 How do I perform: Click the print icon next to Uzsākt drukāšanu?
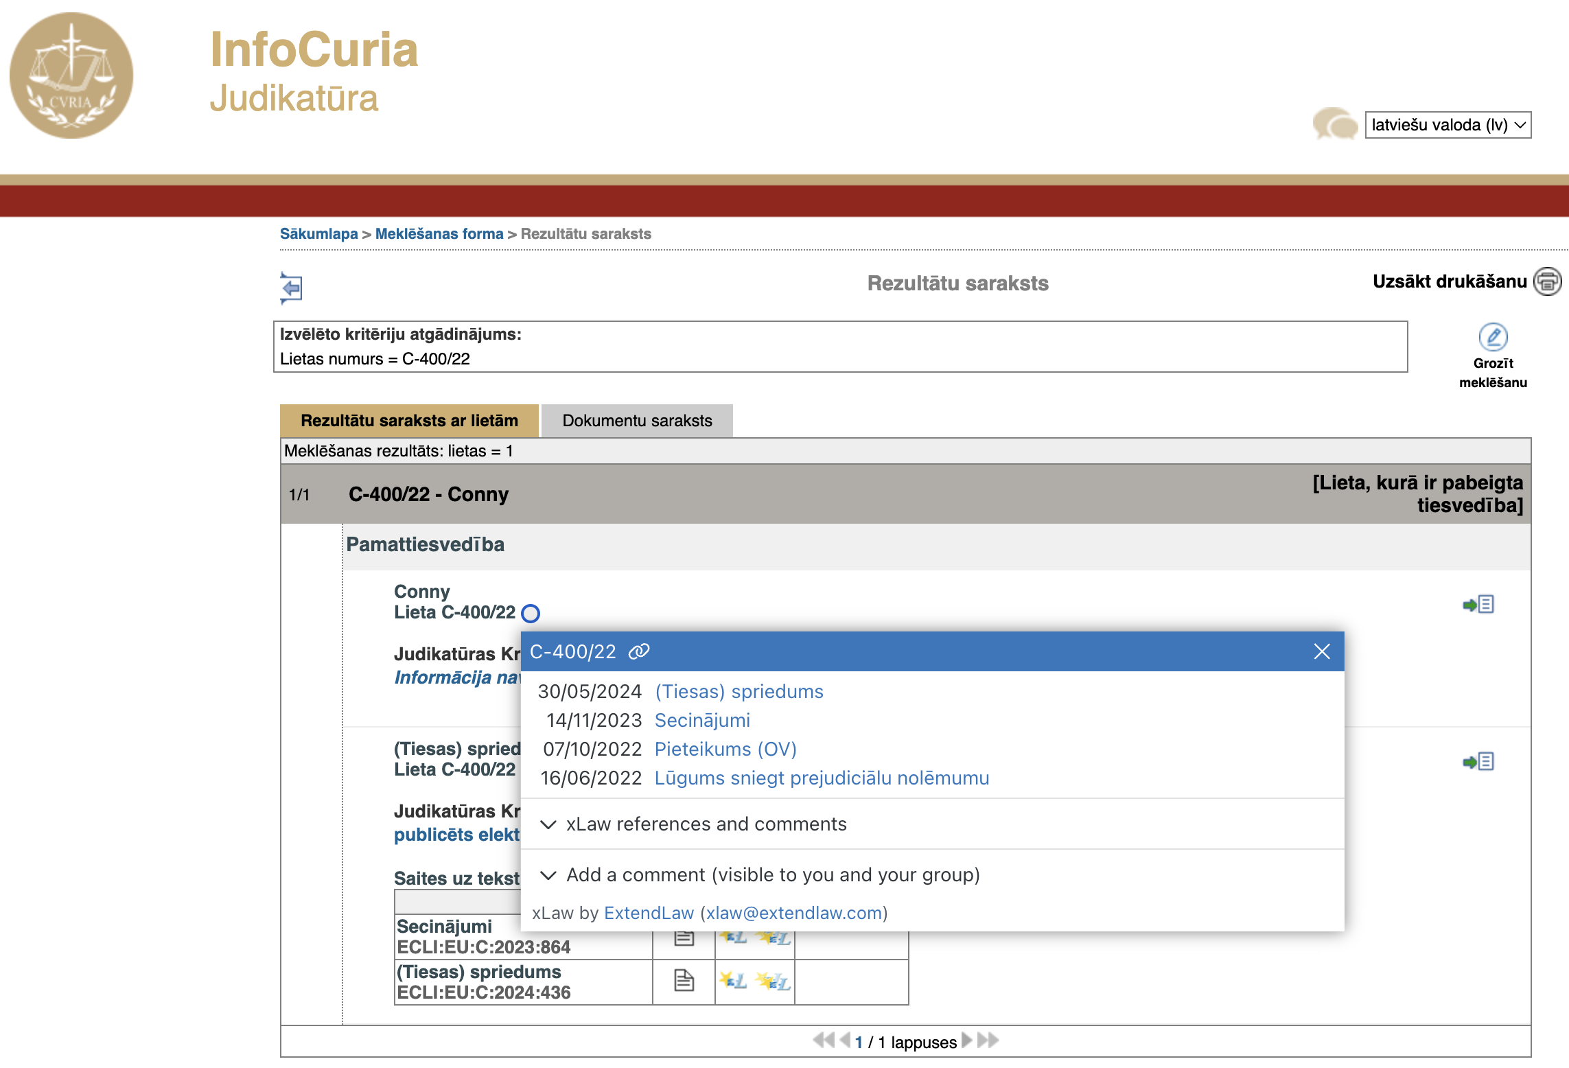tap(1547, 282)
